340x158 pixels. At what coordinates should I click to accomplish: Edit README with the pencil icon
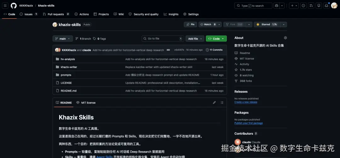click(214, 103)
